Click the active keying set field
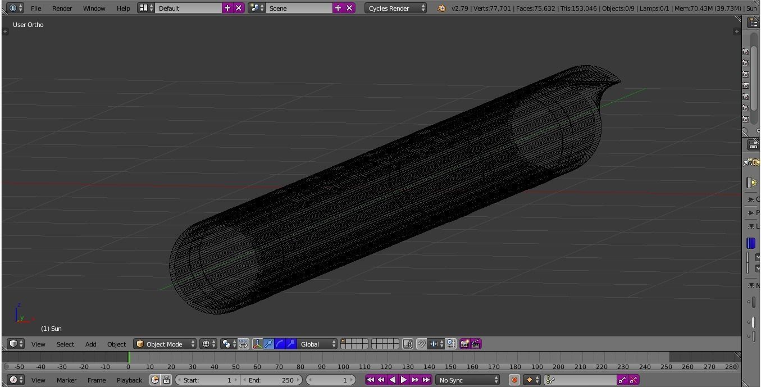Image resolution: width=761 pixels, height=387 pixels. click(x=580, y=380)
